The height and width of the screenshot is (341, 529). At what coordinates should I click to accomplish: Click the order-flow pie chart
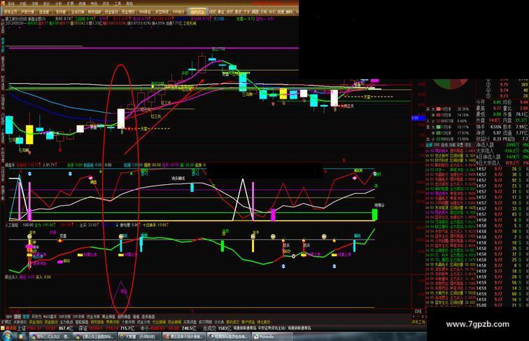point(451,83)
